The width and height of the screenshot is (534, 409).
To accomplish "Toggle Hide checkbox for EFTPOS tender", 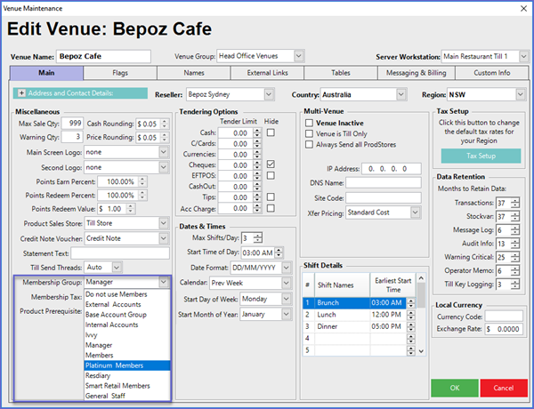I will [271, 175].
